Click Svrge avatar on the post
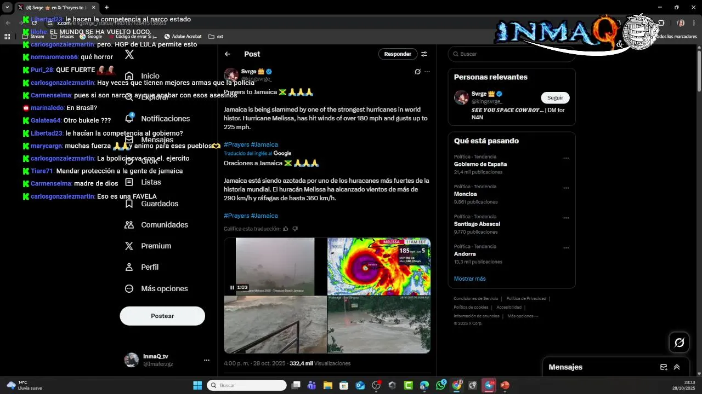Image resolution: width=702 pixels, height=394 pixels. coord(231,75)
